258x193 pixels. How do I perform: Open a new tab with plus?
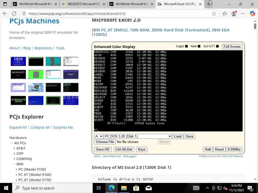click(209, 4)
